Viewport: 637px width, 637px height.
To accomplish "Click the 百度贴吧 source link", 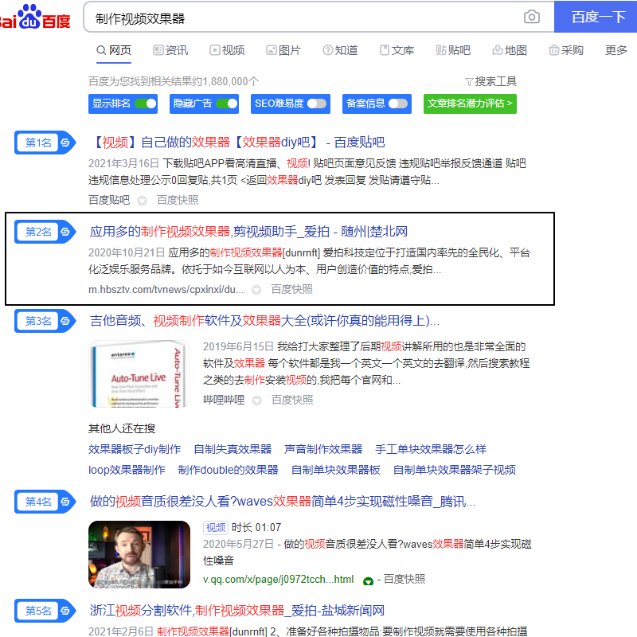I will (109, 201).
